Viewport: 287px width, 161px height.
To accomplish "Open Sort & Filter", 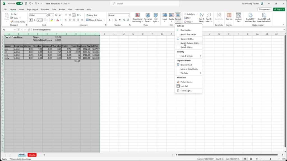I will 202,18.
